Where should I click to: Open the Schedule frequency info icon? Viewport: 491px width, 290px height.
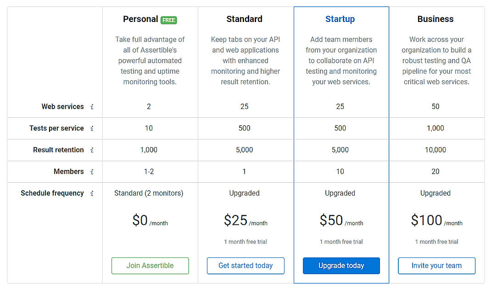tap(92, 193)
